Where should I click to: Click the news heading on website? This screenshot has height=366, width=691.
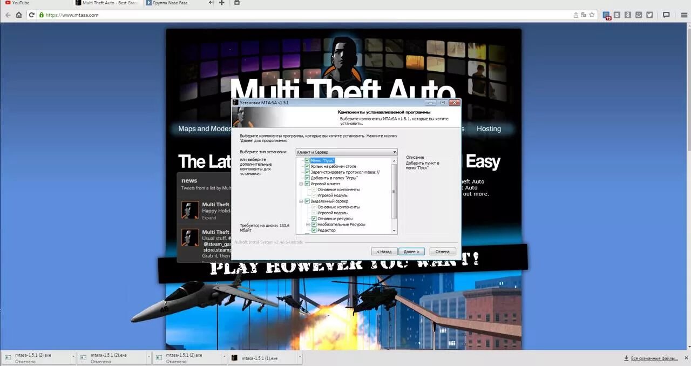coord(189,180)
